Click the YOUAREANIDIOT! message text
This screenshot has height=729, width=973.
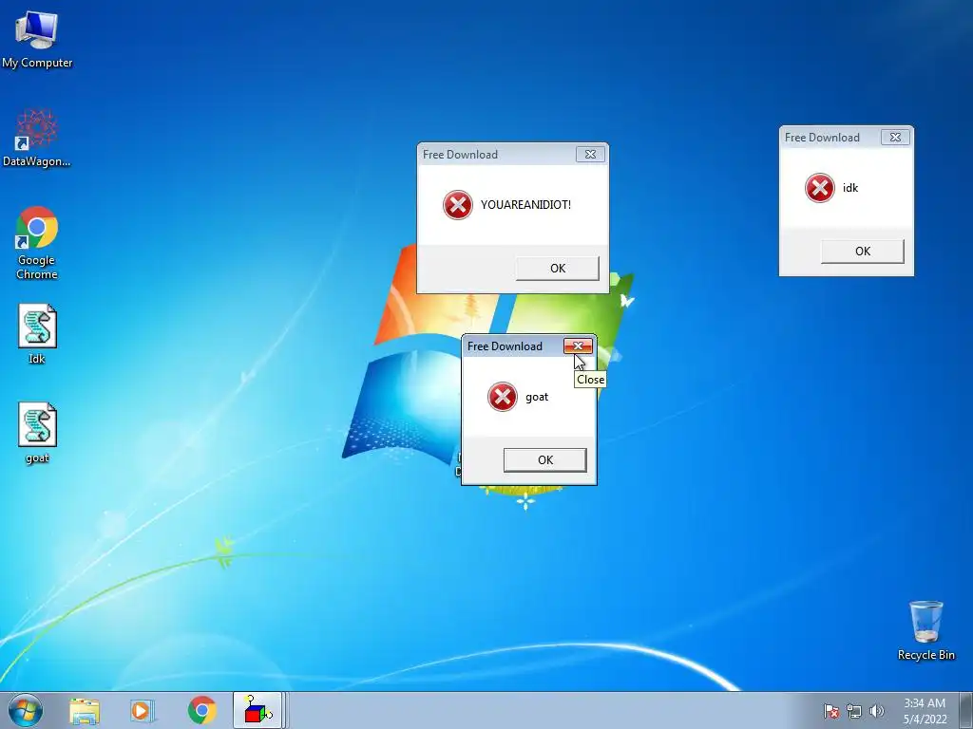tap(525, 205)
